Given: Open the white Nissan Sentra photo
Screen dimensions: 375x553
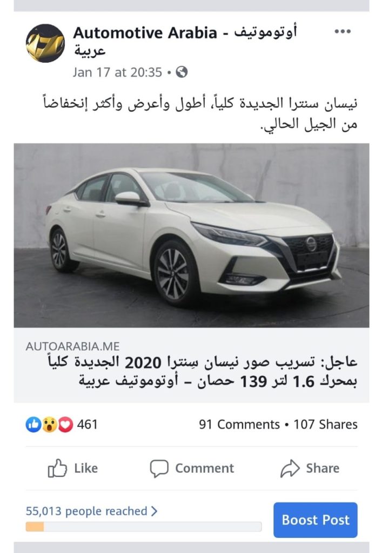Looking at the screenshot, I should tap(192, 235).
